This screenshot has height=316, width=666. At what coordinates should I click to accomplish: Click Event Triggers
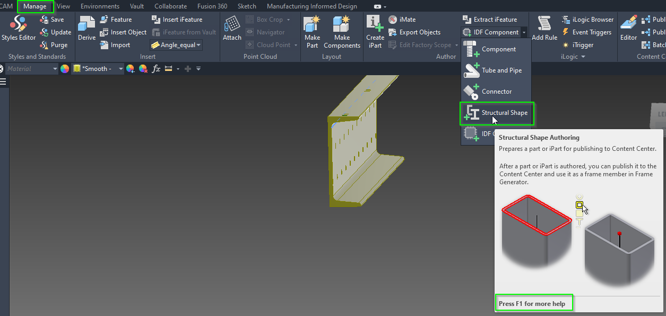pos(586,32)
